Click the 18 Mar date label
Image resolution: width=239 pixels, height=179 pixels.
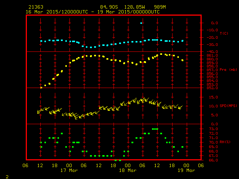click(128, 170)
